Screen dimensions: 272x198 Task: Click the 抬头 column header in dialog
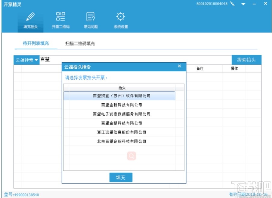click(122, 88)
